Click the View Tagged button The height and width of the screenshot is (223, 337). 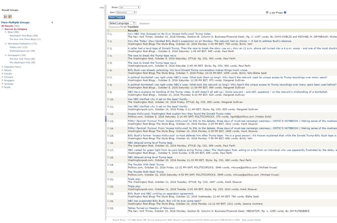pos(117,17)
